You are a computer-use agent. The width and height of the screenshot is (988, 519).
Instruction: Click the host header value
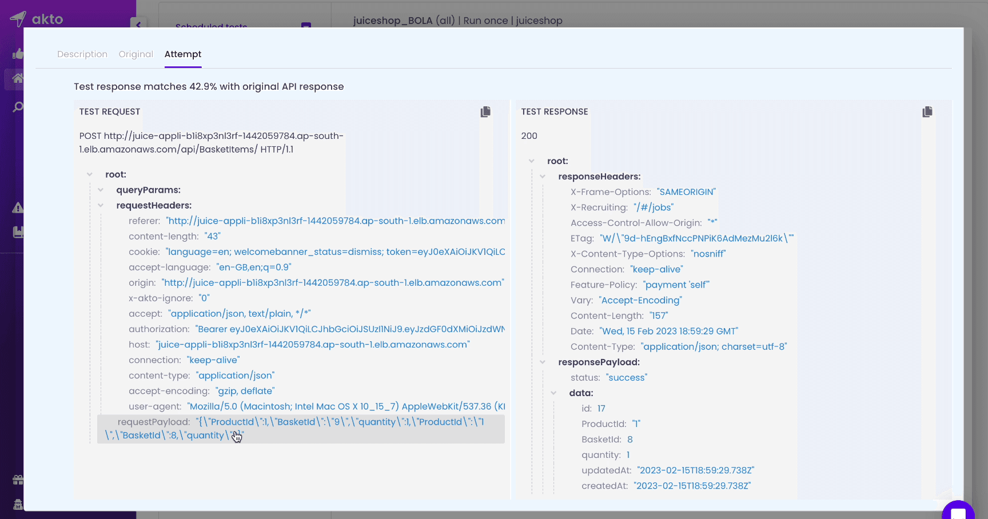(x=313, y=344)
